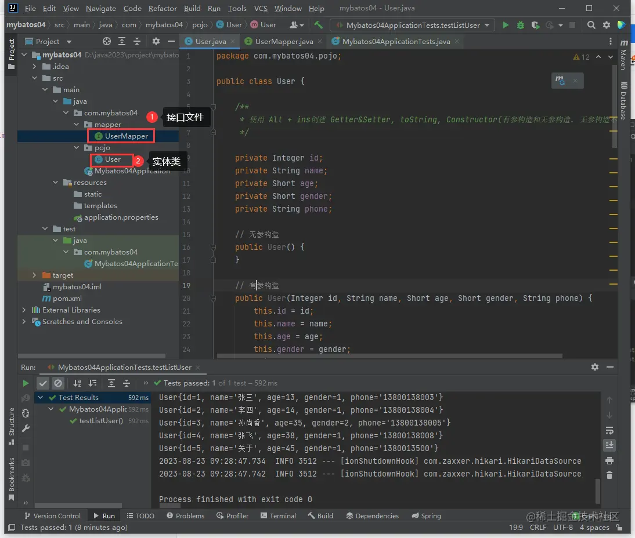This screenshot has width=635, height=538.
Task: Toggle scroll to end of console
Action: click(609, 445)
